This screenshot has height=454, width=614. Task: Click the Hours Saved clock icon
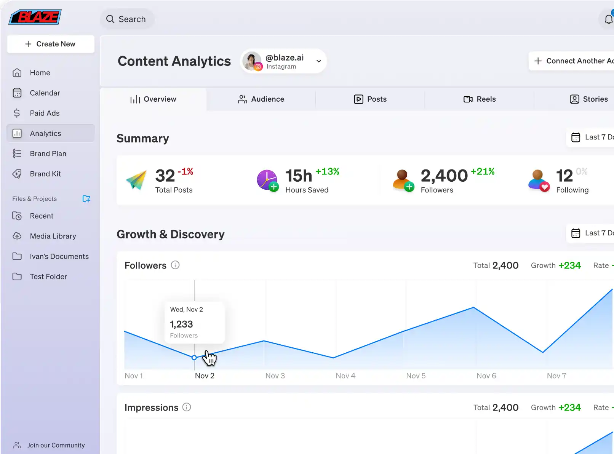[x=267, y=181]
